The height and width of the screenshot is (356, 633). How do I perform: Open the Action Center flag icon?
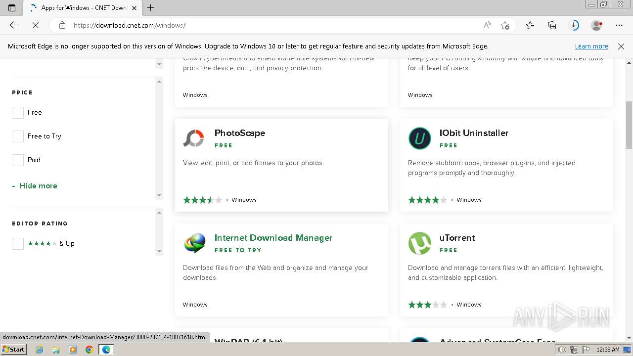tap(585, 350)
